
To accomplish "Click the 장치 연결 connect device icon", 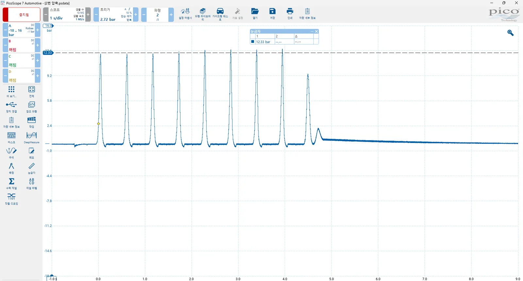I will coord(11,107).
